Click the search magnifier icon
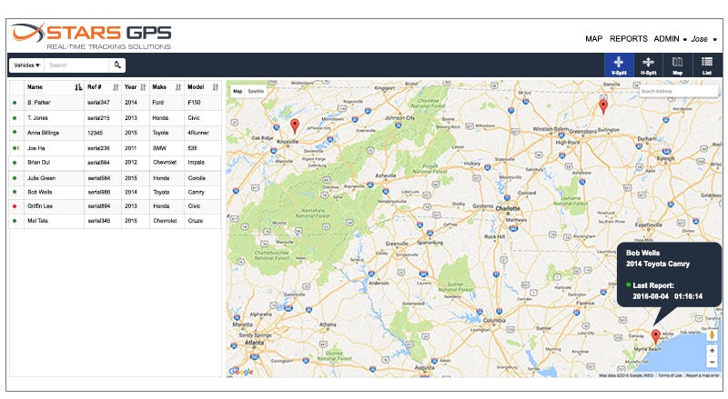The image size is (728, 399). tap(117, 65)
